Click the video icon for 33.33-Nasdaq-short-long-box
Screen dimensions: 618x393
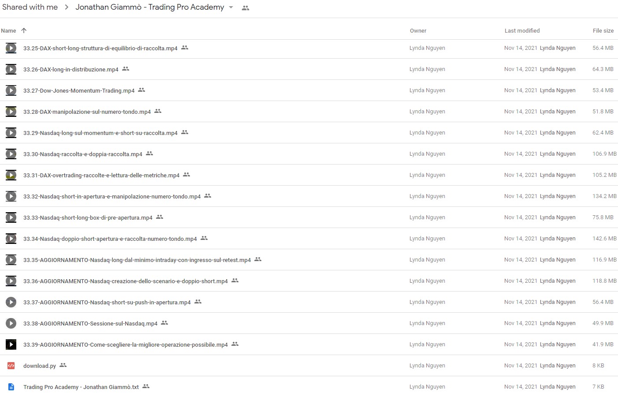[11, 217]
